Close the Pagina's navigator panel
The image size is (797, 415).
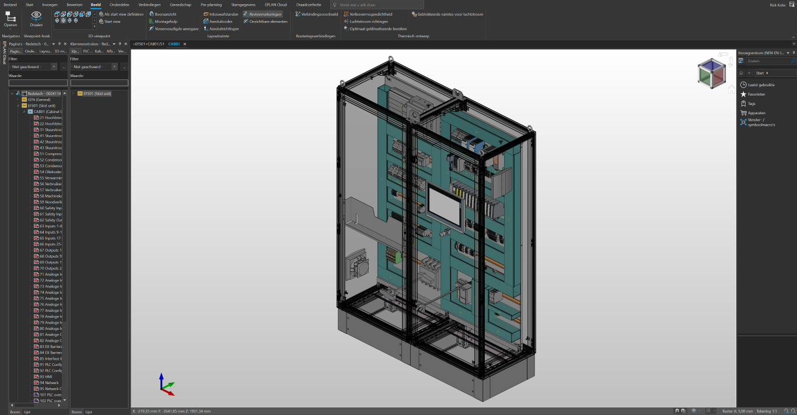65,44
